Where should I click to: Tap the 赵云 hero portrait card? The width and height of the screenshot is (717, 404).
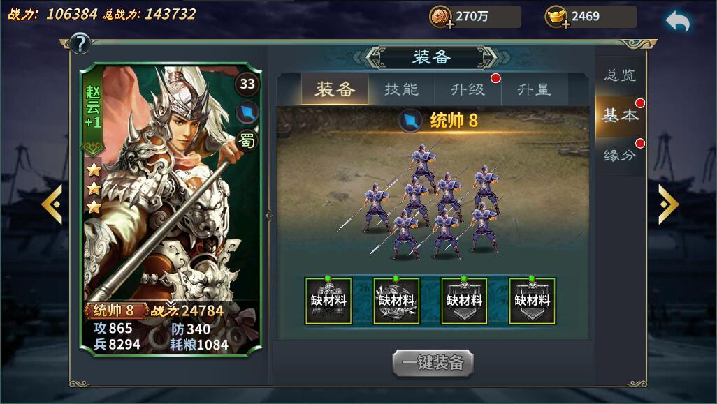coord(171,209)
